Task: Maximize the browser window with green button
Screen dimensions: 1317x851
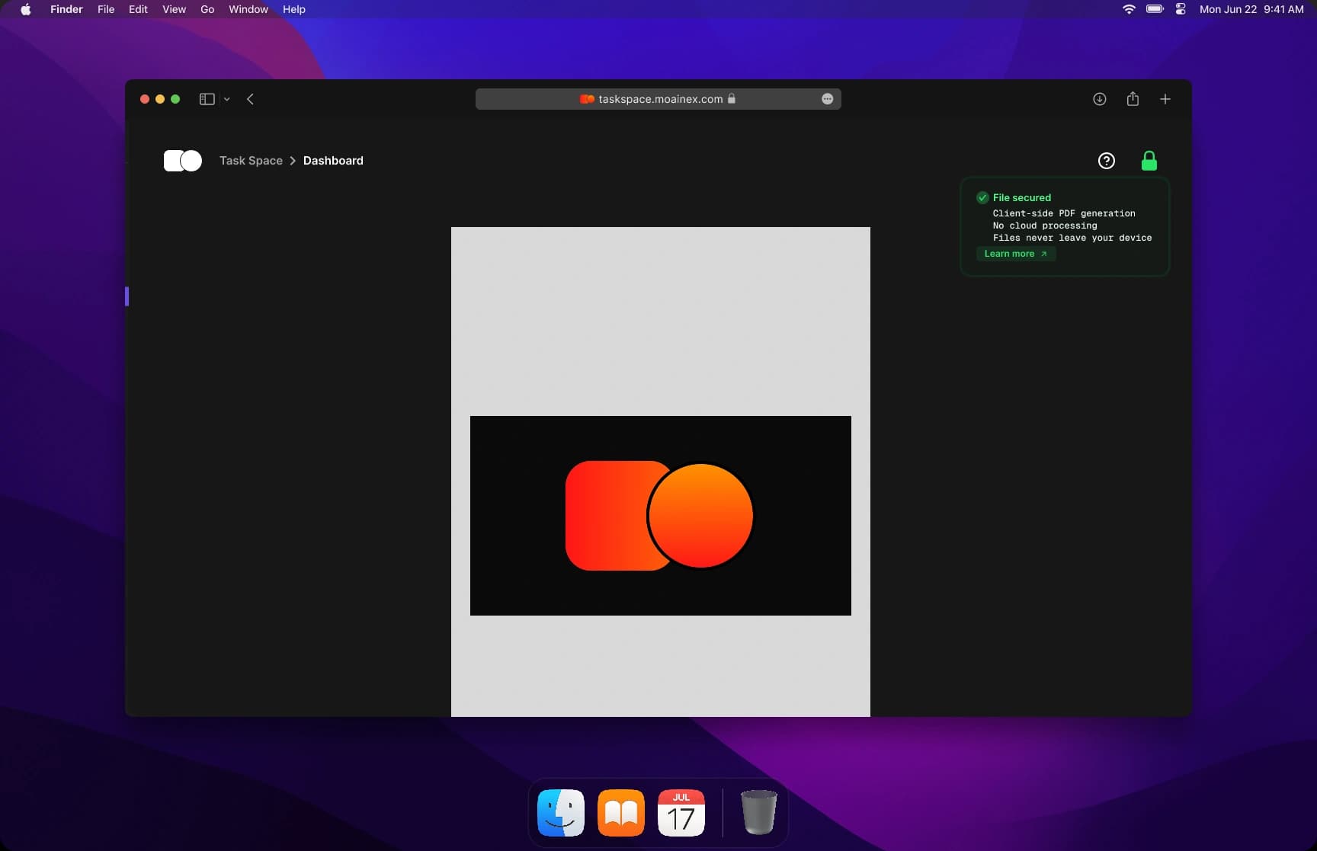Action: [175, 99]
